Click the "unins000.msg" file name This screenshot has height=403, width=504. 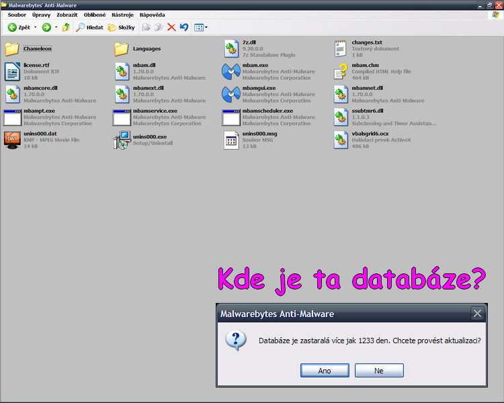tap(259, 134)
